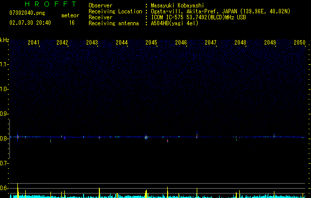Click the 1.1 kHz frequency label

click(4, 64)
